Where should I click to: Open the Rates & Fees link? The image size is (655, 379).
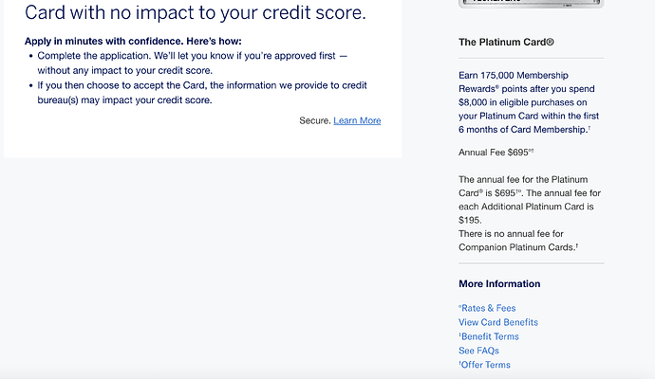pyautogui.click(x=488, y=308)
